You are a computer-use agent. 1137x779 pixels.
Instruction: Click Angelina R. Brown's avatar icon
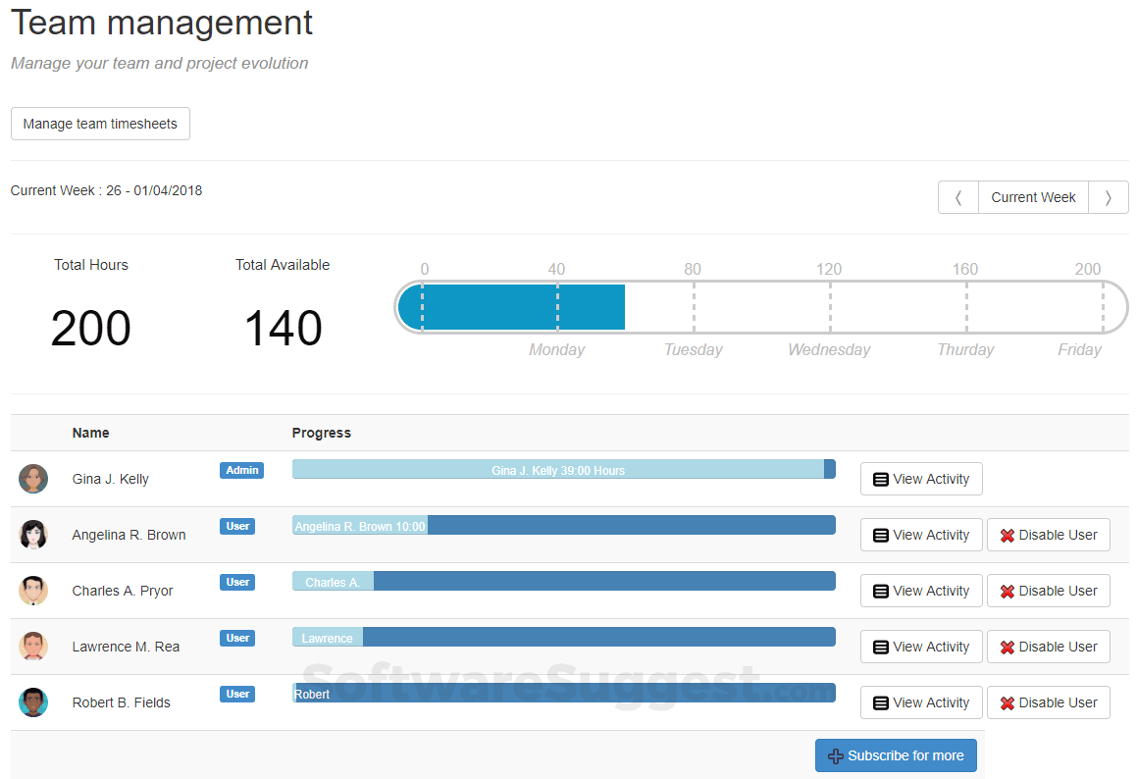[33, 535]
